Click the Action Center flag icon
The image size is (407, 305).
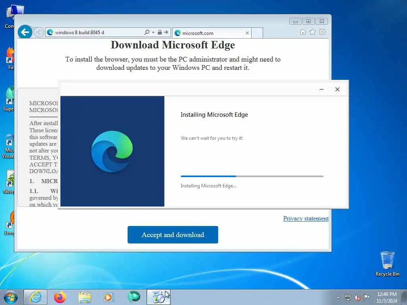click(366, 297)
